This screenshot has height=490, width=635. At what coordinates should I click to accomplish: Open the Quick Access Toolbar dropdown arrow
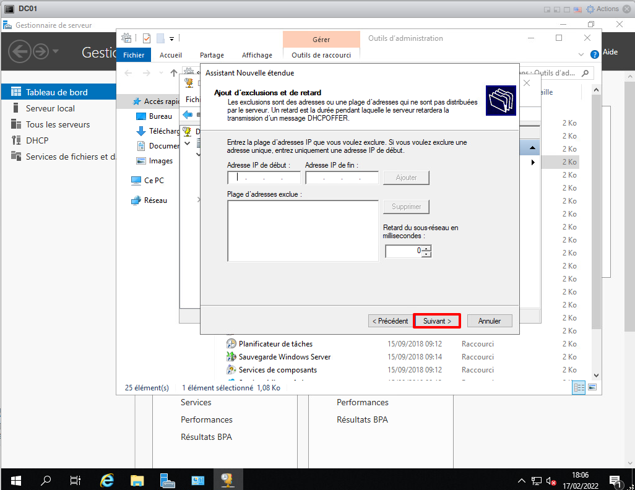tap(171, 38)
